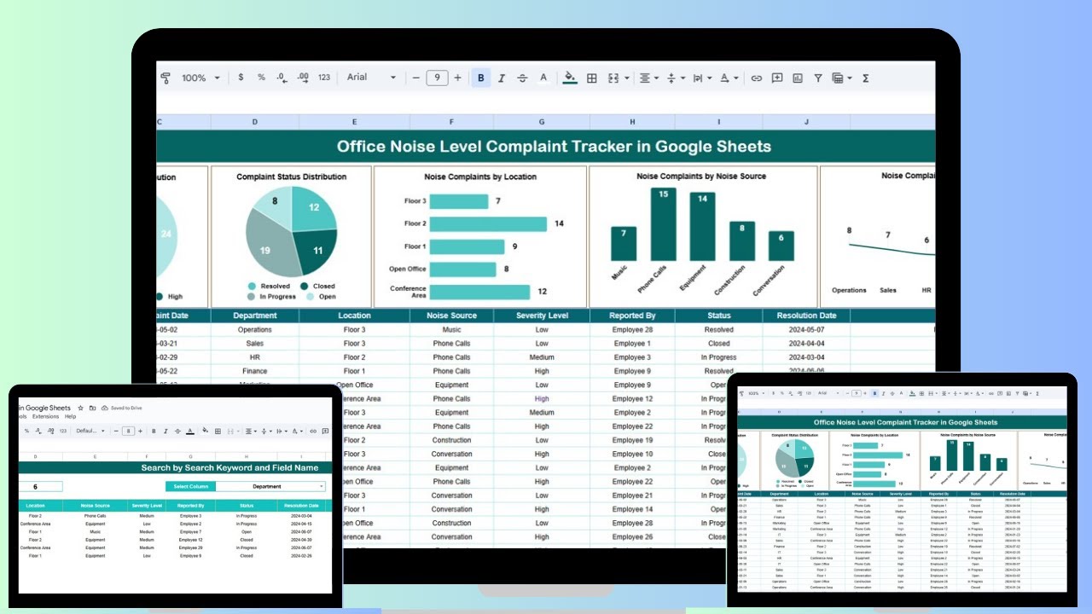Image resolution: width=1092 pixels, height=614 pixels.
Task: Click the Department column header on the monitor
Action: point(255,316)
